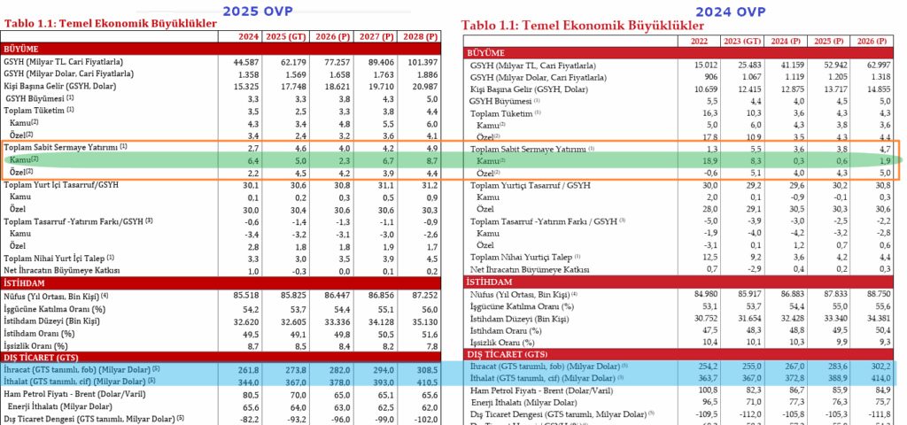Screen dimensions: 907x425
Task: Click per-capita income value "17.748"
Action: [294, 86]
